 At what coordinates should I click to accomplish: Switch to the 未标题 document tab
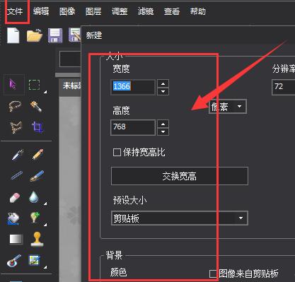[70, 86]
